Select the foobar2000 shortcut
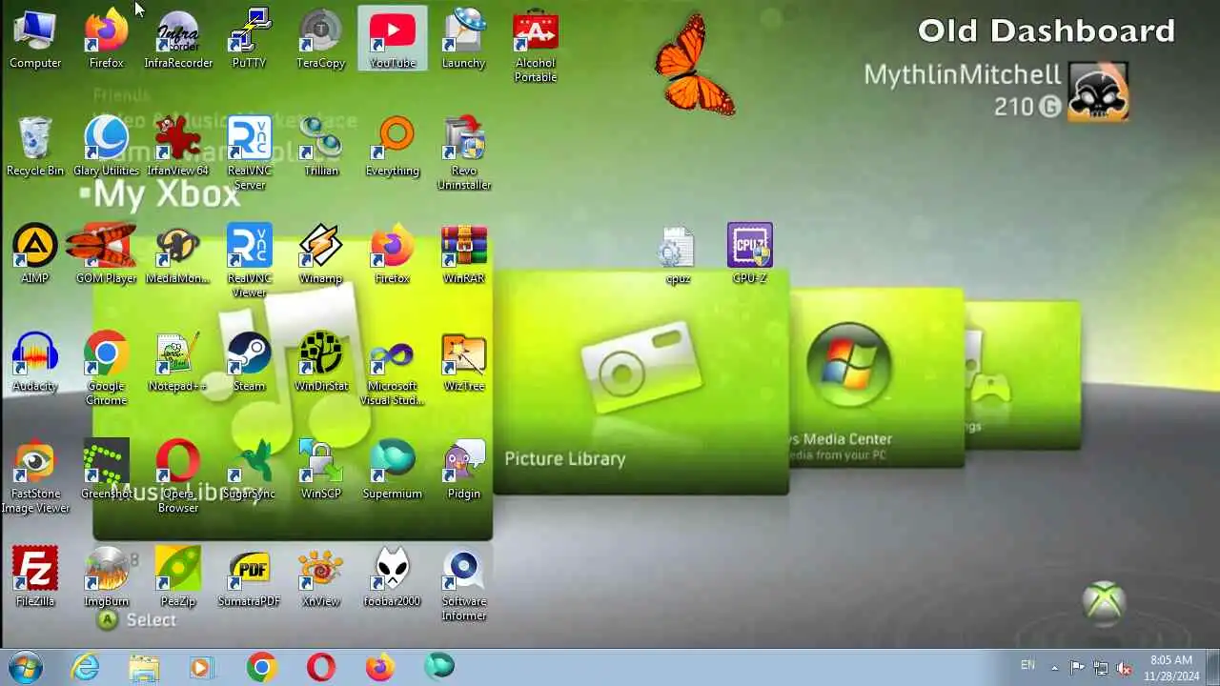 [393, 576]
